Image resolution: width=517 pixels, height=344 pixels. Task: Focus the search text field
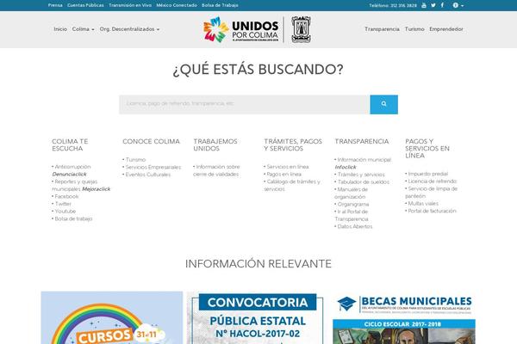(x=245, y=104)
